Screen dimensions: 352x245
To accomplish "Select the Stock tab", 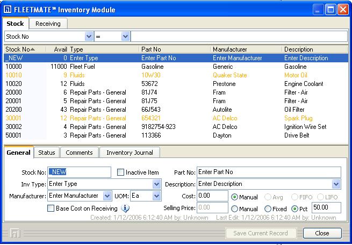I will 15,23.
